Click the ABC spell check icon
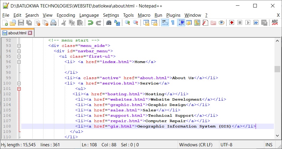Screen dimensions: 282x149 275,23
